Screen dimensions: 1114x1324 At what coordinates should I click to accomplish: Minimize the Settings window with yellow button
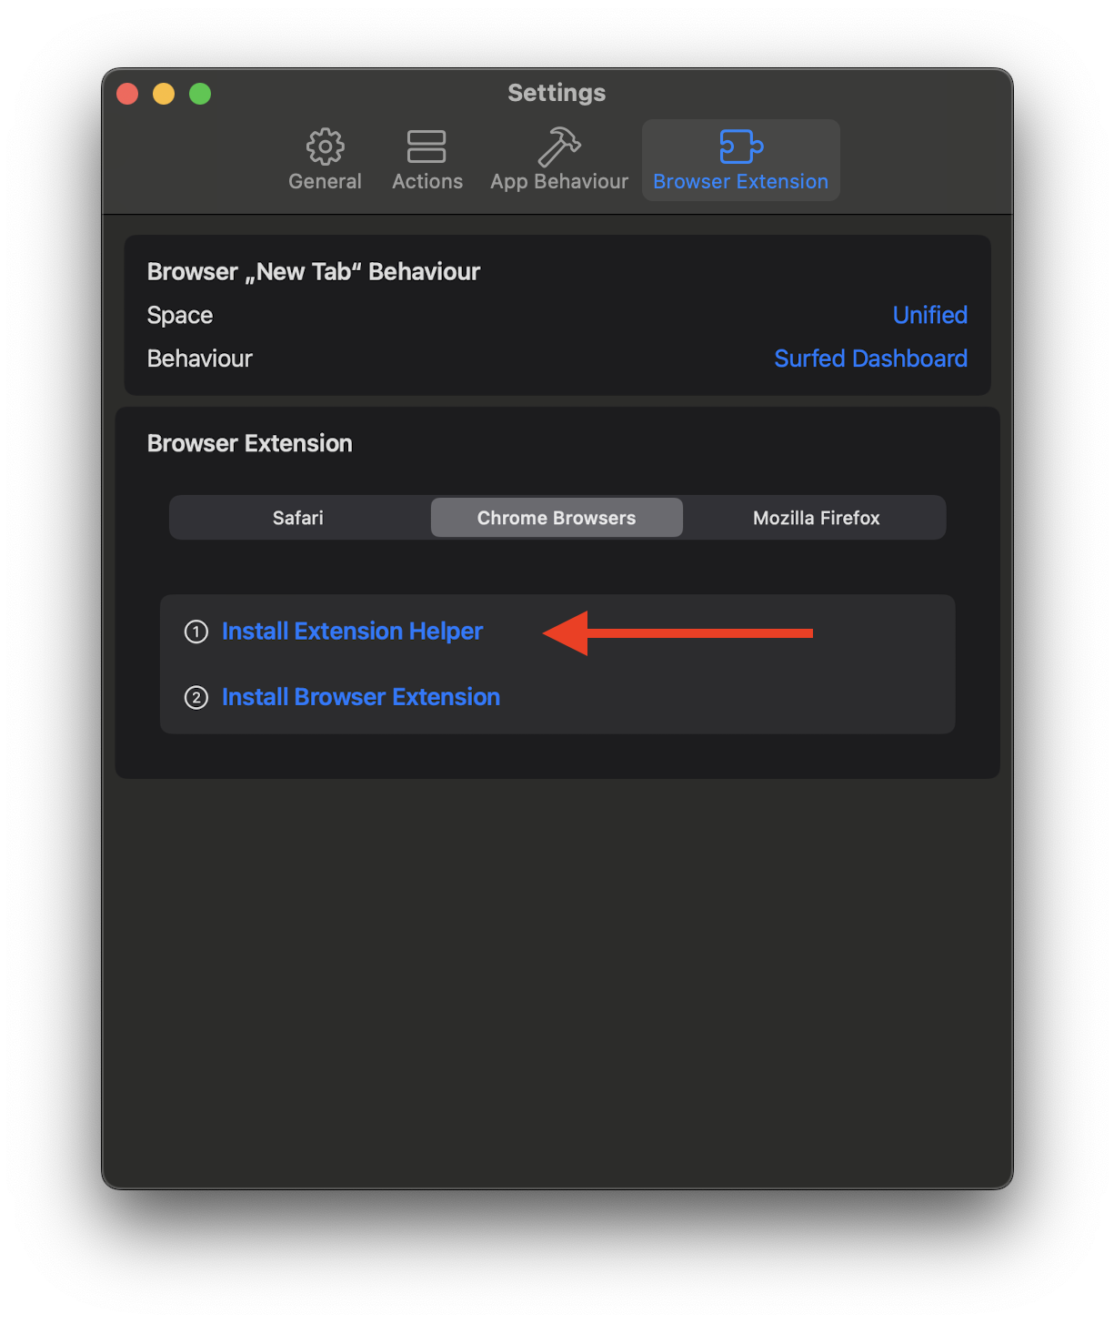click(x=164, y=94)
